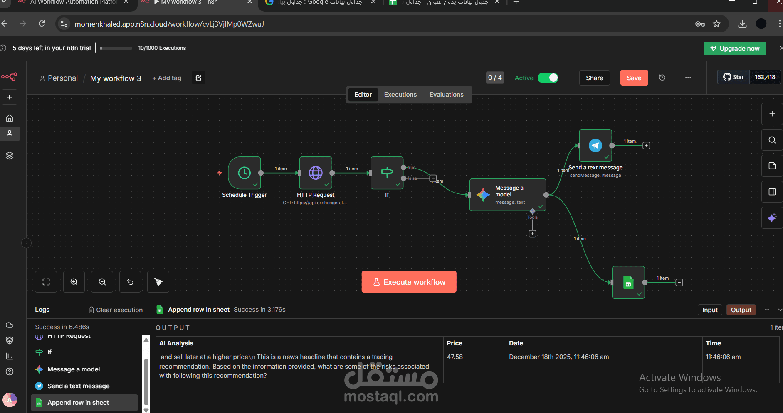The image size is (783, 413).
Task: Select the HTTP Request node
Action: [x=316, y=173]
